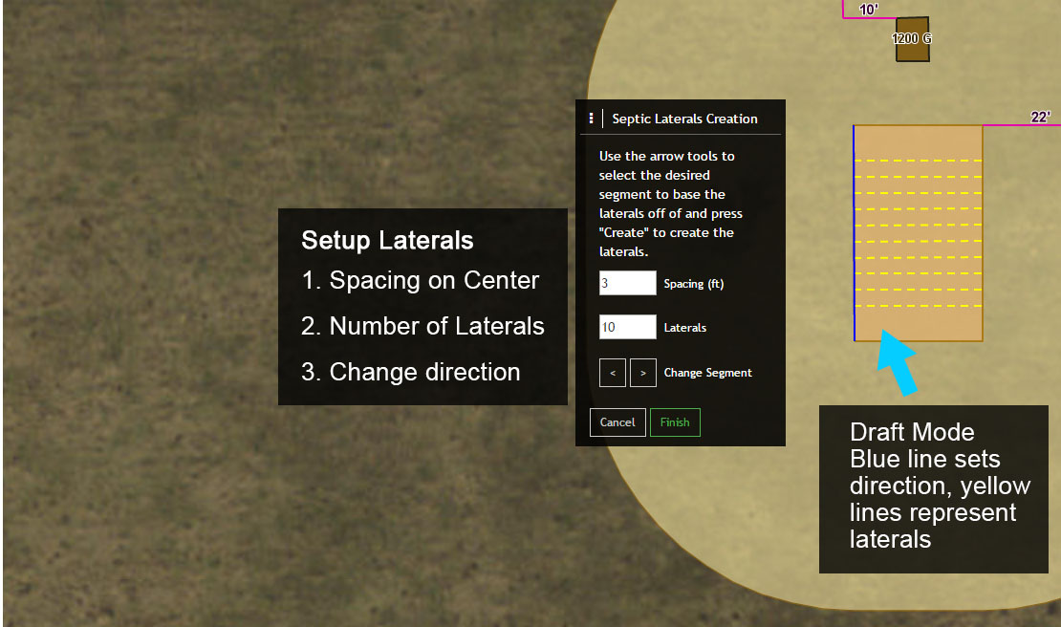Click the topmost yellow dashed lateral line
The width and height of the screenshot is (1061, 627).
[918, 160]
